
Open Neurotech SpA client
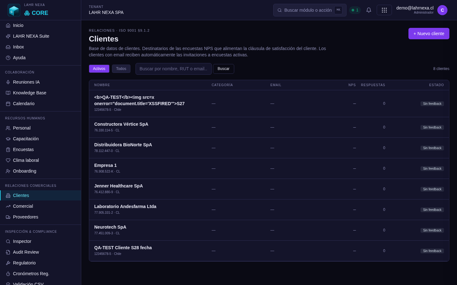click(110, 227)
